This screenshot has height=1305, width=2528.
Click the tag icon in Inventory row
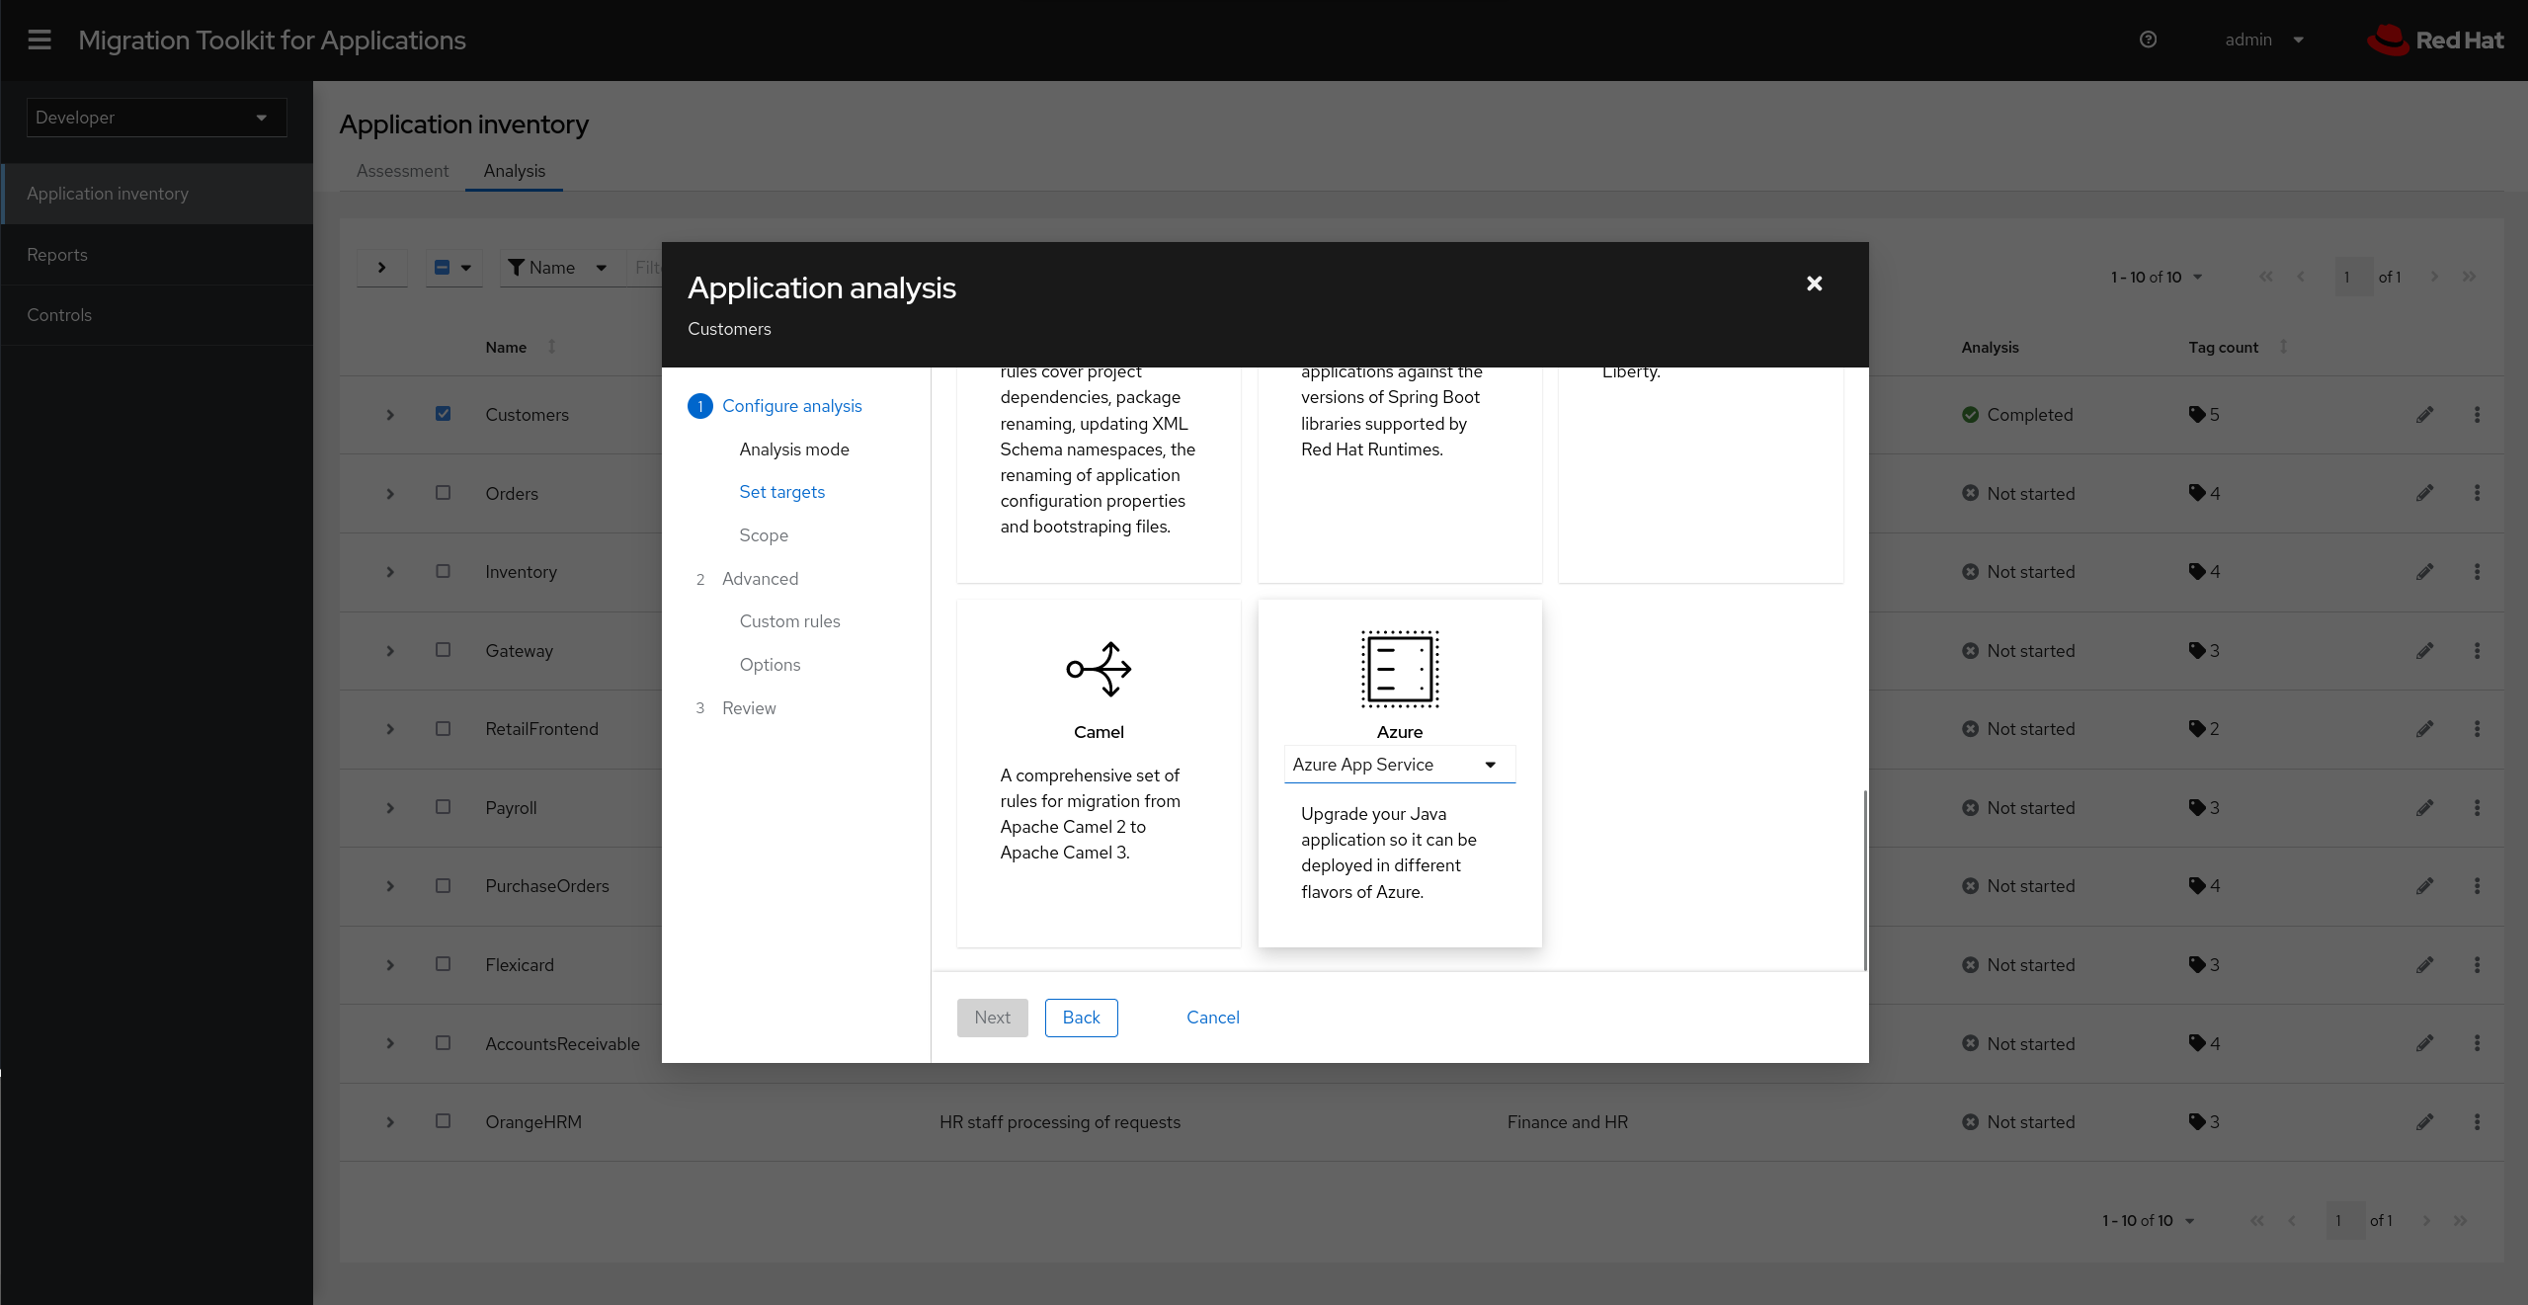pyautogui.click(x=2196, y=571)
